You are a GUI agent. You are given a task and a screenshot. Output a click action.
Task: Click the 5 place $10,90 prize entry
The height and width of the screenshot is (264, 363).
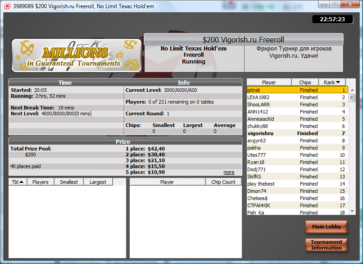point(145,172)
